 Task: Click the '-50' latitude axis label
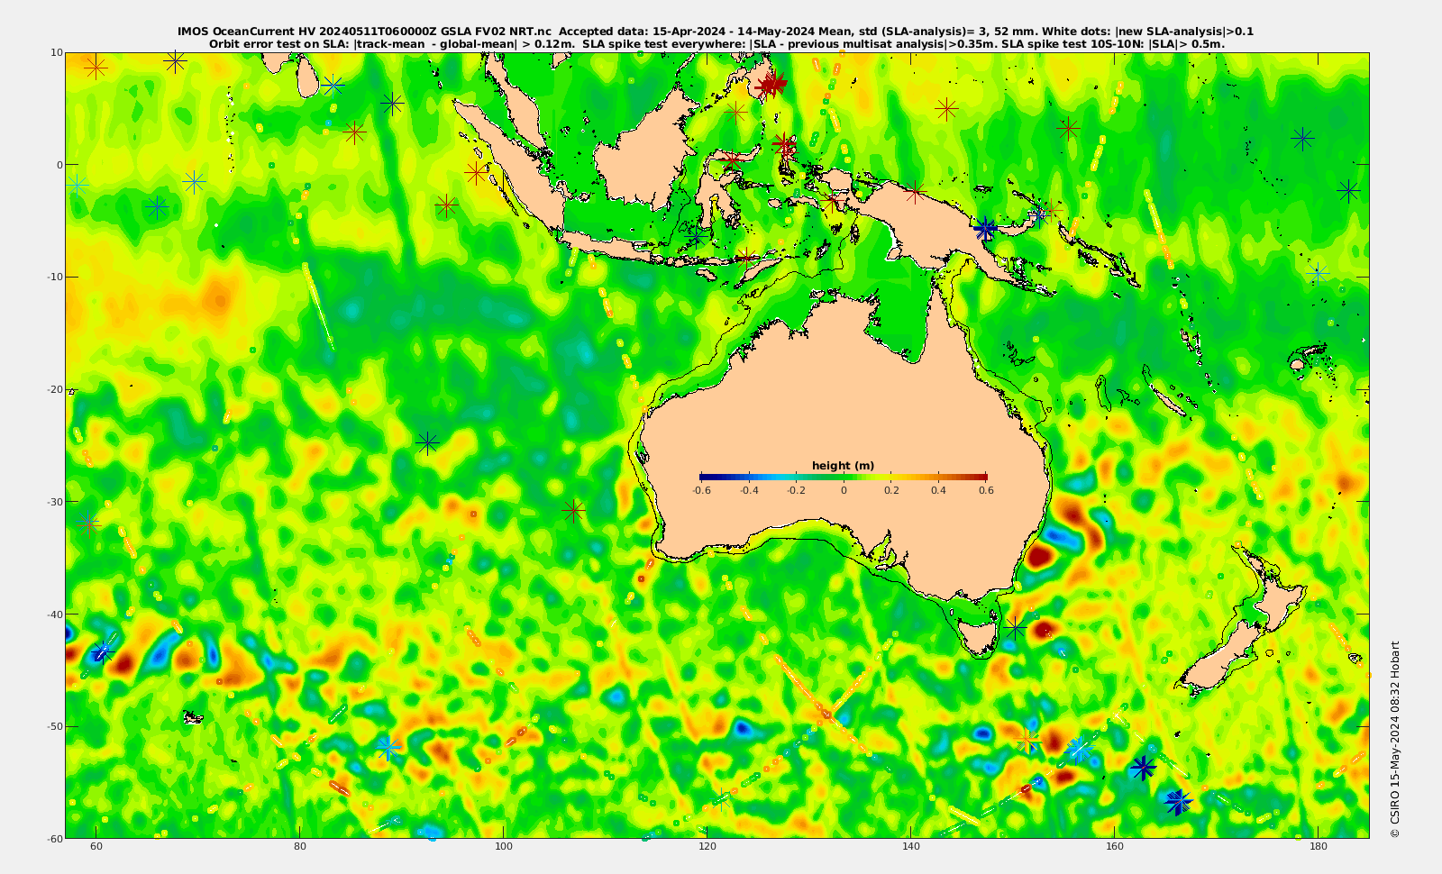pyautogui.click(x=54, y=726)
